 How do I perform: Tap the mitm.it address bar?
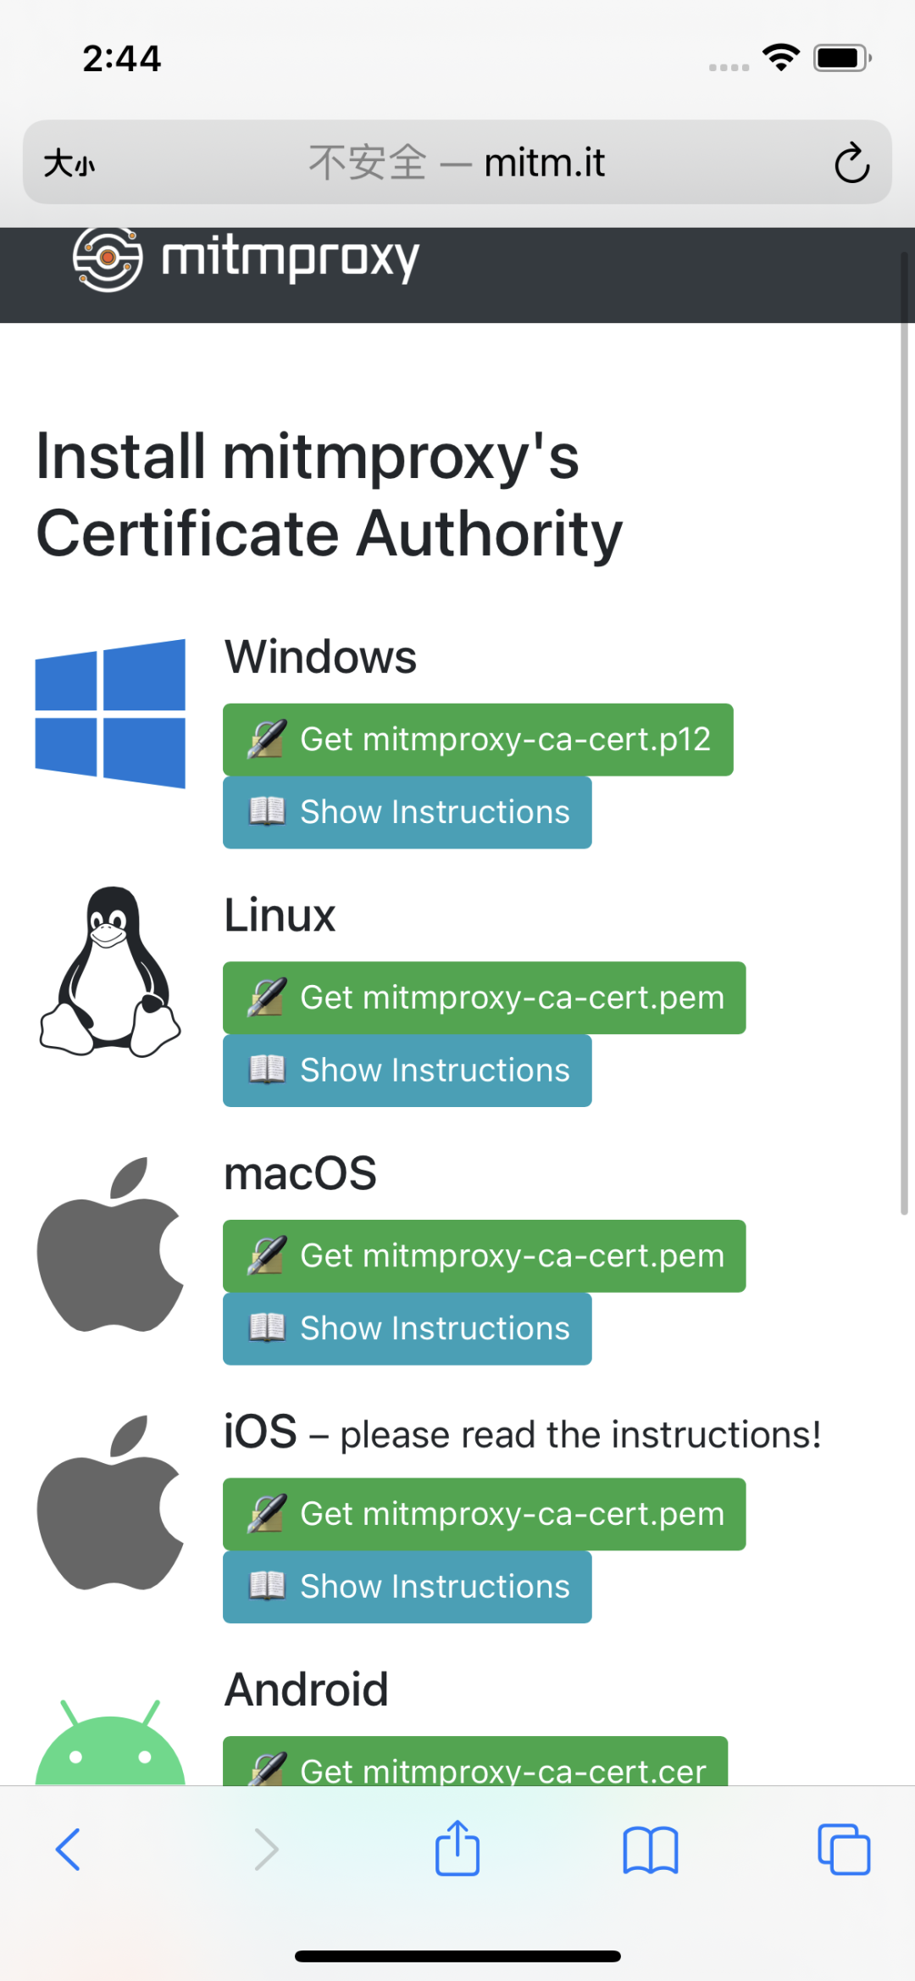point(457,162)
